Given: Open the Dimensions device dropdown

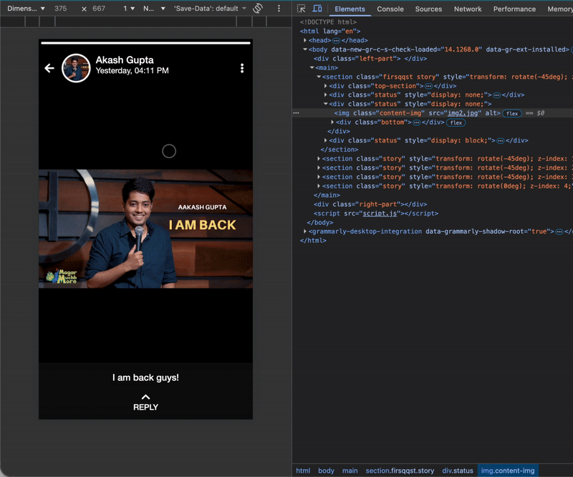Looking at the screenshot, I should click(x=27, y=9).
